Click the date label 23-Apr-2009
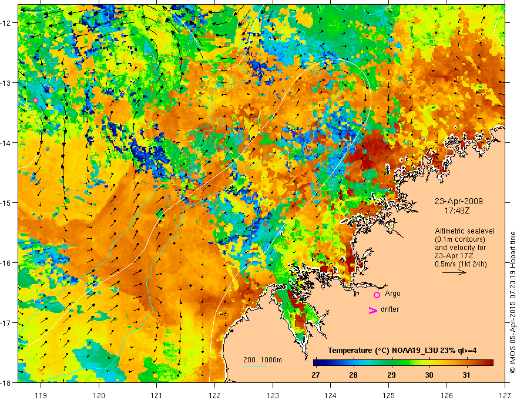517x400 pixels. point(459,201)
